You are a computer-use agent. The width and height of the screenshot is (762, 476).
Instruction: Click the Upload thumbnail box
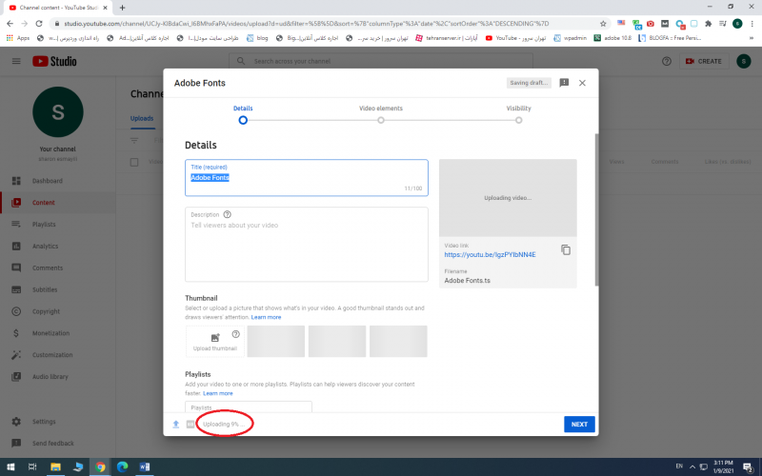(x=214, y=342)
